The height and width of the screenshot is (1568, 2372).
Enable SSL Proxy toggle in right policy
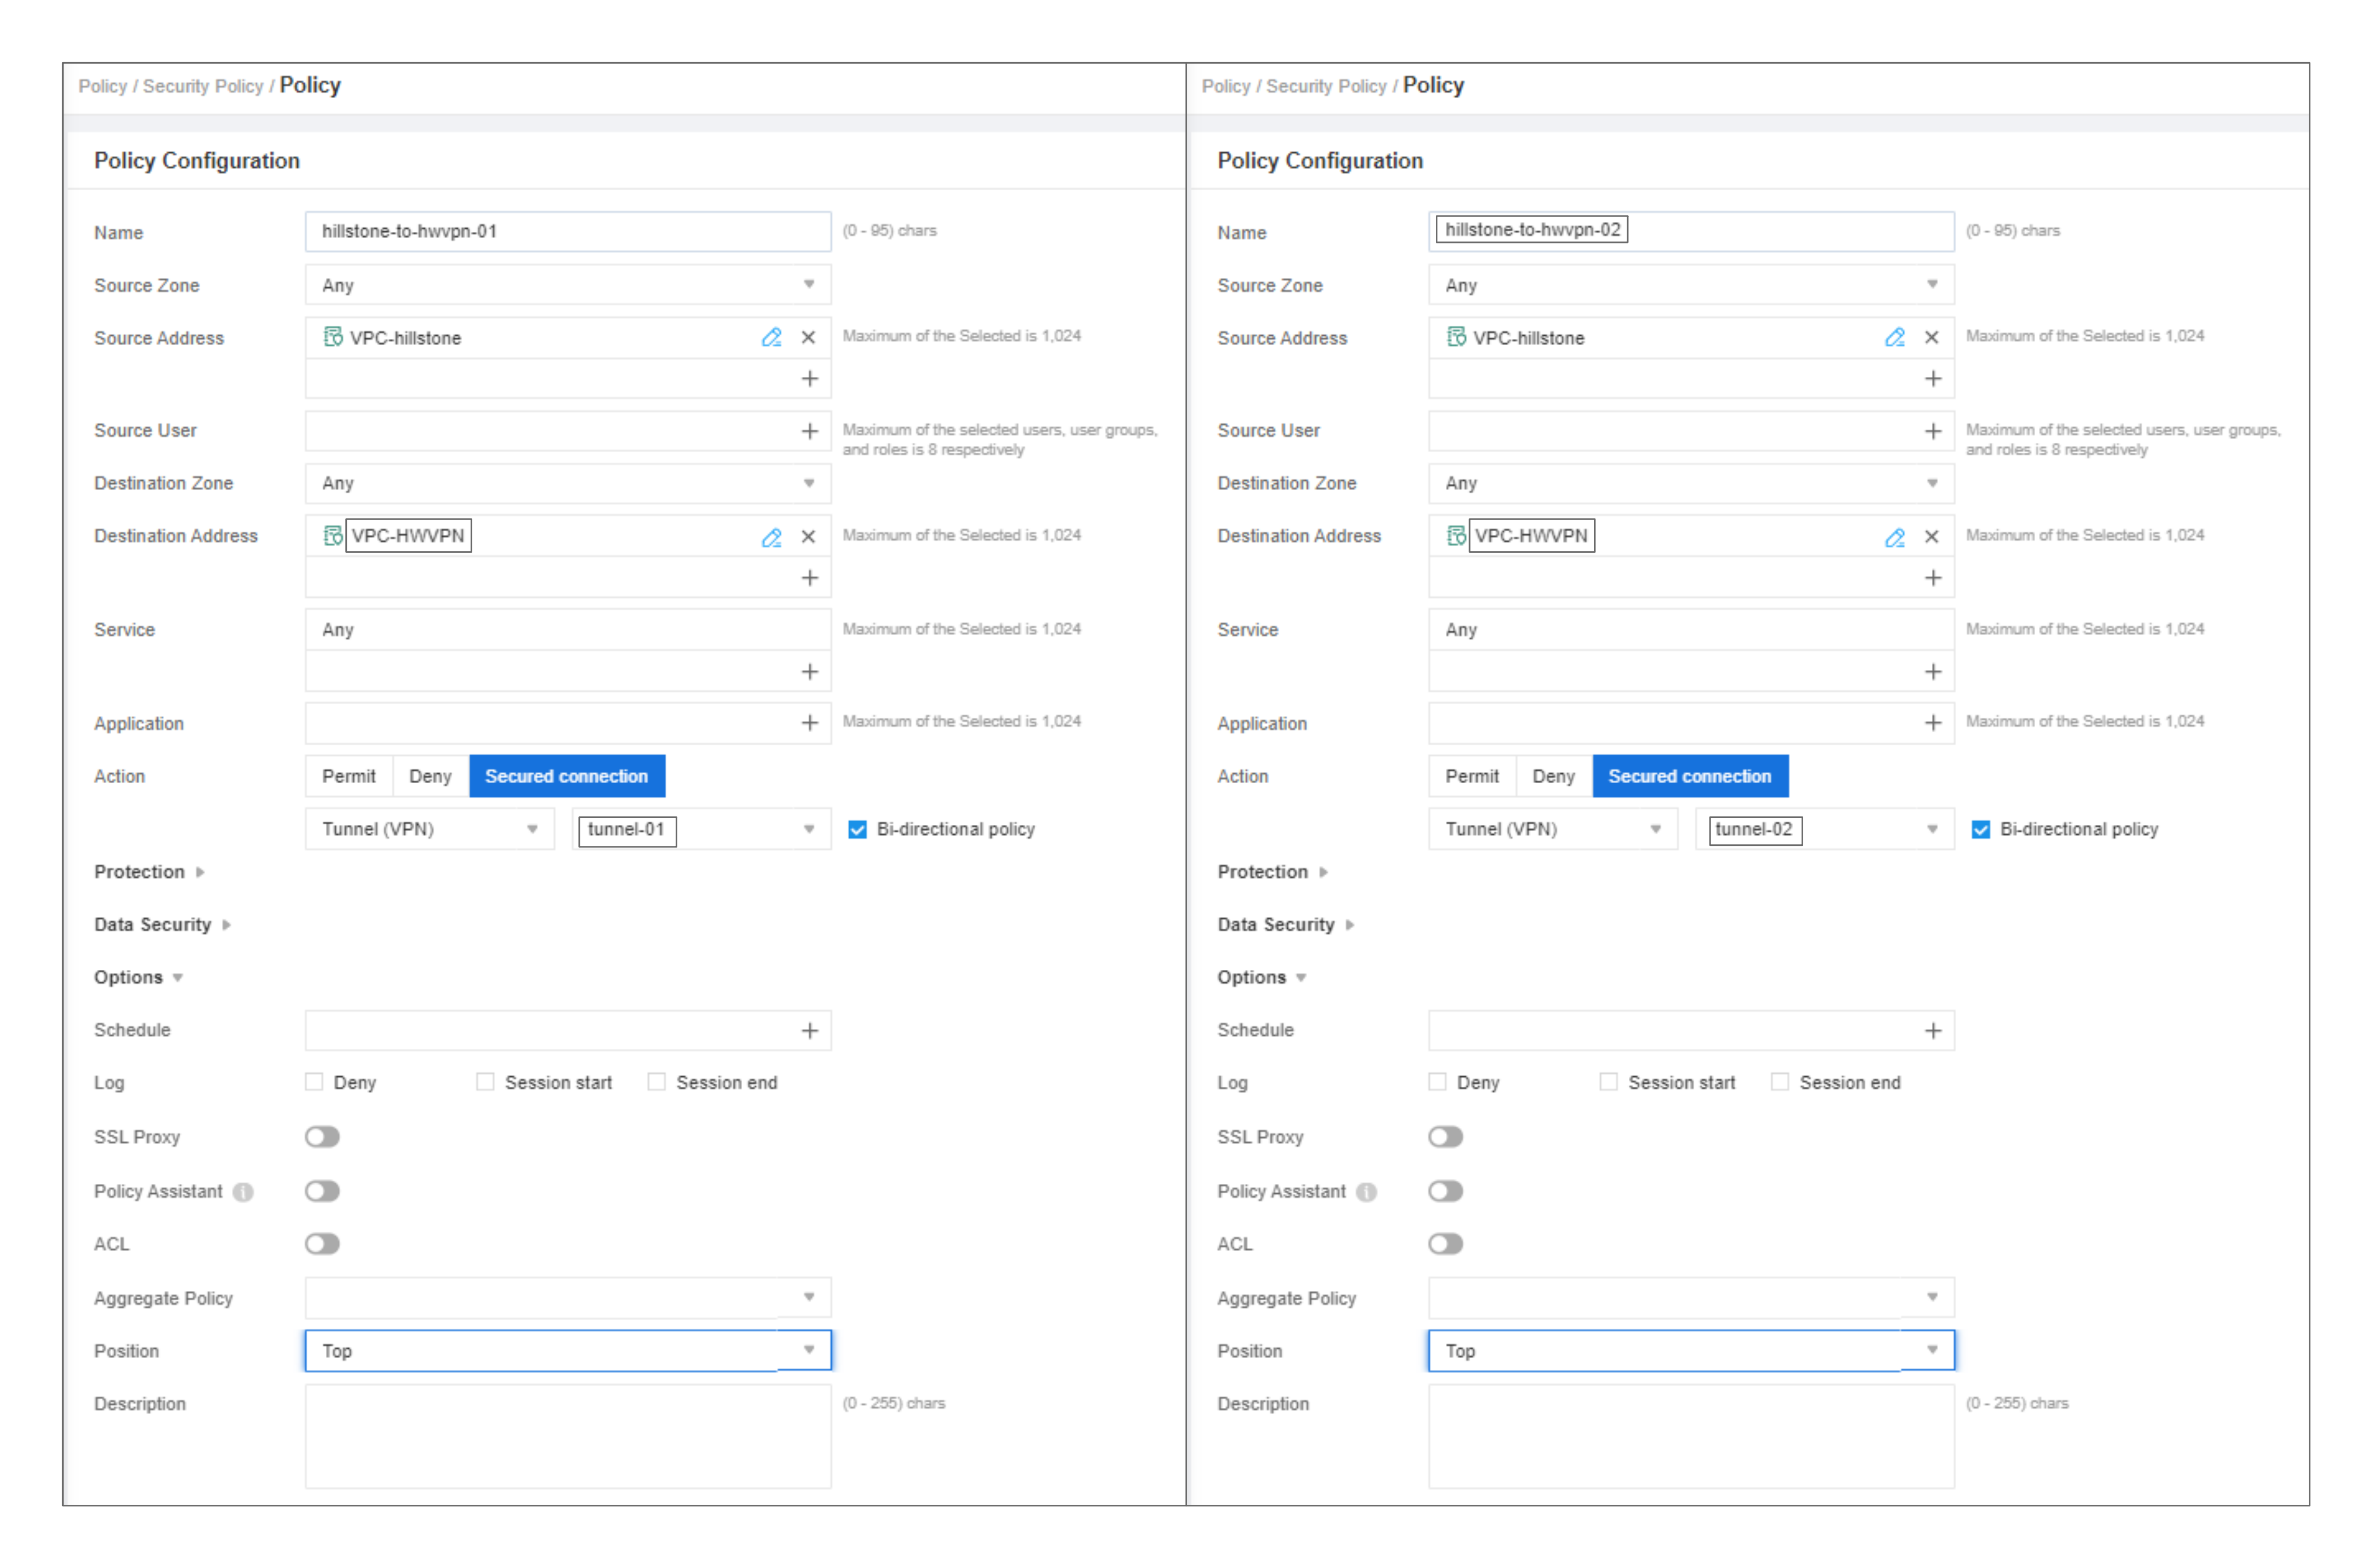point(1445,1137)
